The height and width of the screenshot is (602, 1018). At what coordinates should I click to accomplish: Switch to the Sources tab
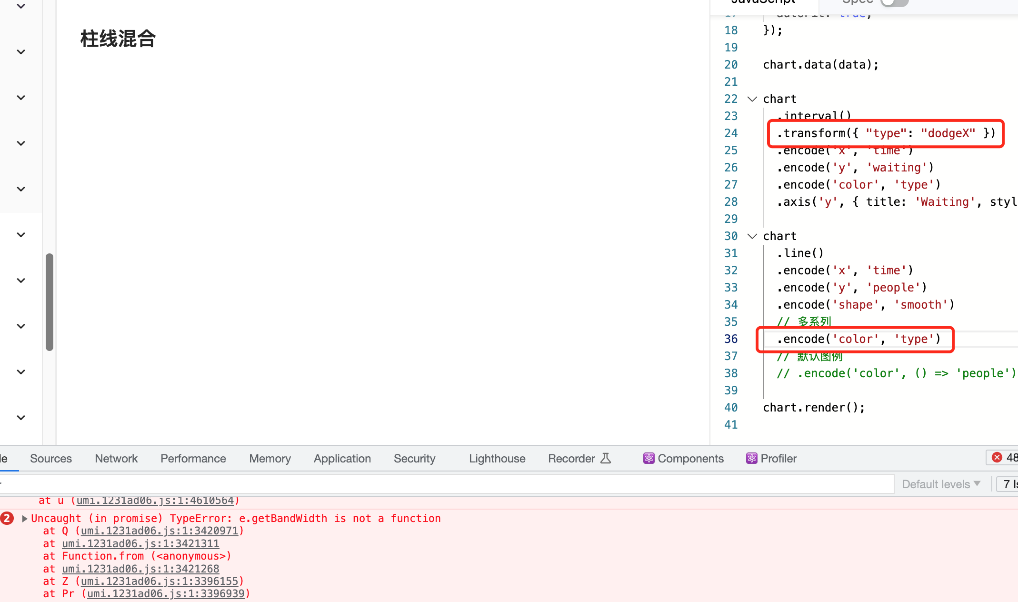(x=51, y=458)
